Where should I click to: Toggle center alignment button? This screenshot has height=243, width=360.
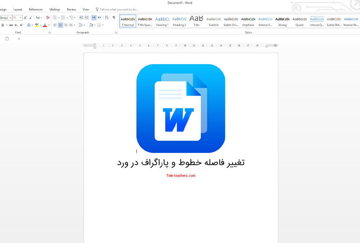tap(60, 25)
